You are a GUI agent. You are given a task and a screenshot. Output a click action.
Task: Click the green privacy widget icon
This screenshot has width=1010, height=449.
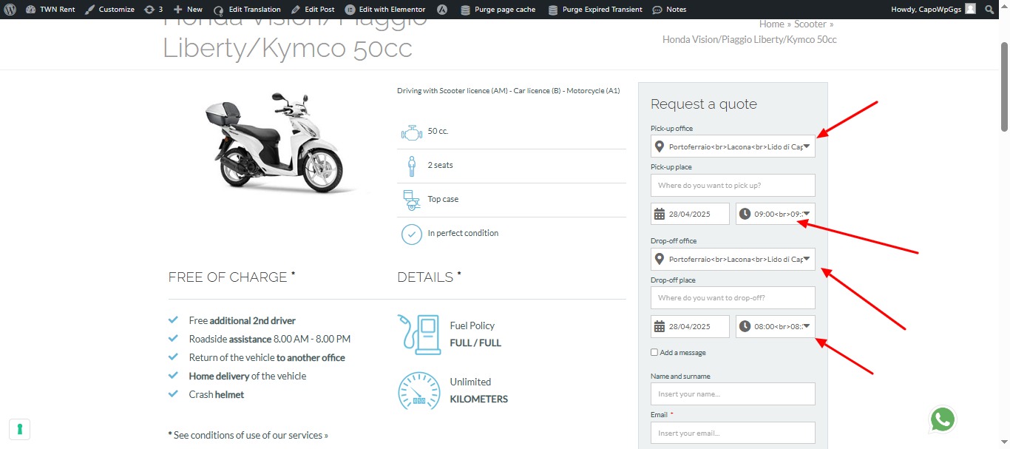20,429
